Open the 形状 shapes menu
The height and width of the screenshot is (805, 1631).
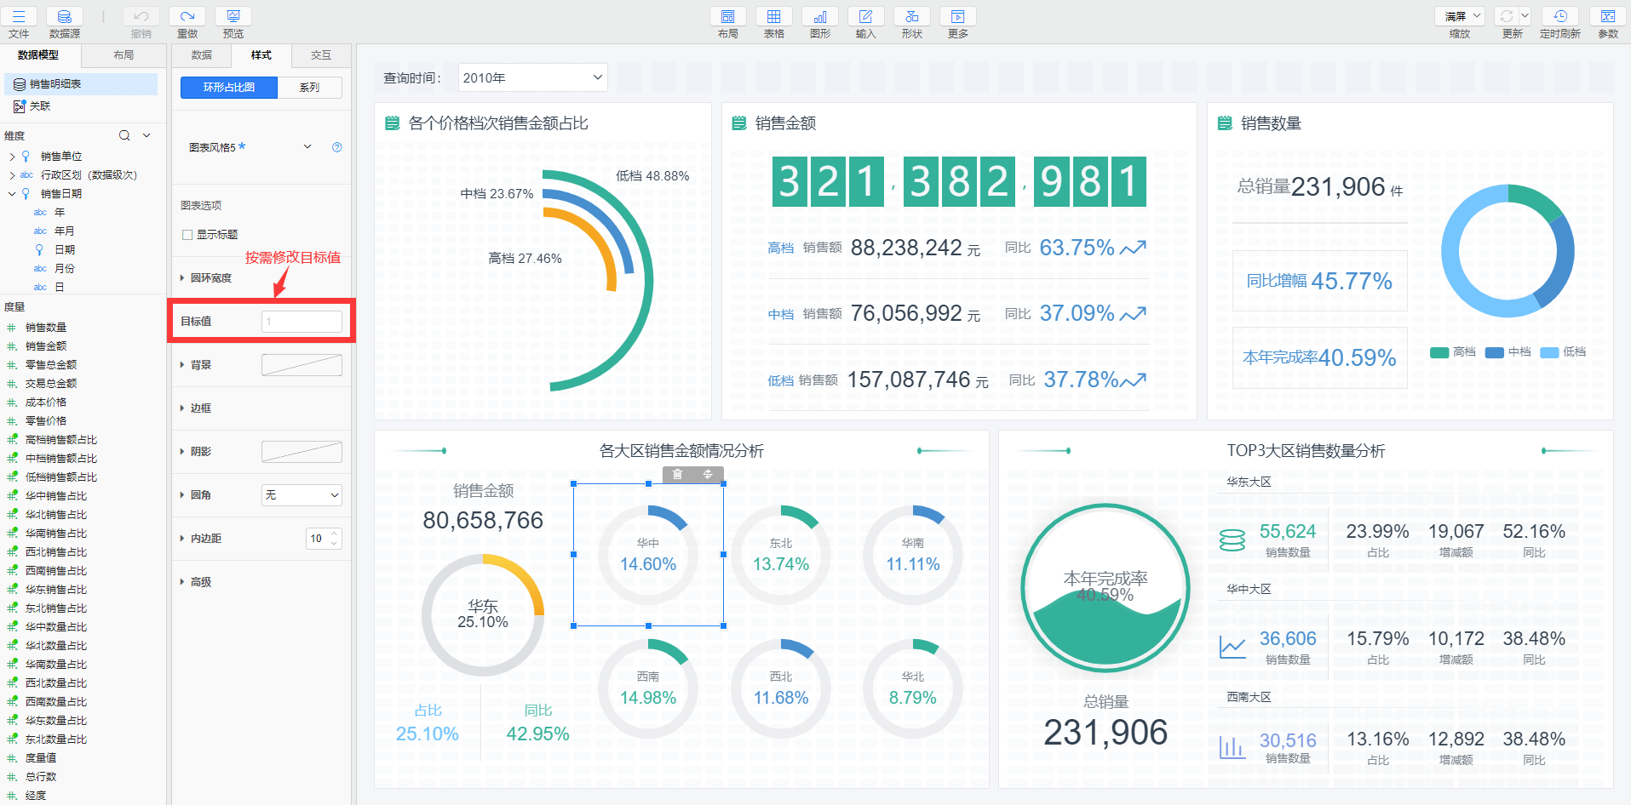[912, 17]
